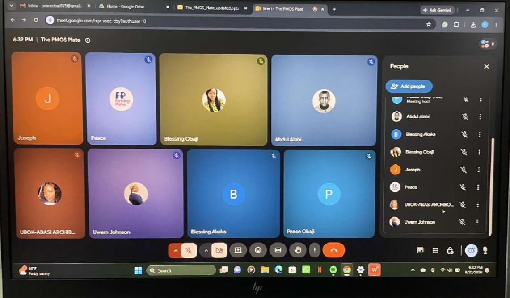Open Spotify from the taskbar

coord(333,270)
